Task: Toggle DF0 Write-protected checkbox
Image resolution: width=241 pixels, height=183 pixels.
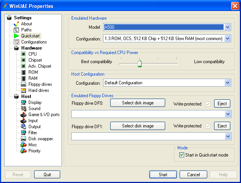Action: pyautogui.click(x=208, y=104)
